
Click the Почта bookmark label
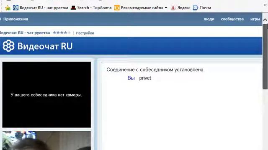[x=205, y=7]
